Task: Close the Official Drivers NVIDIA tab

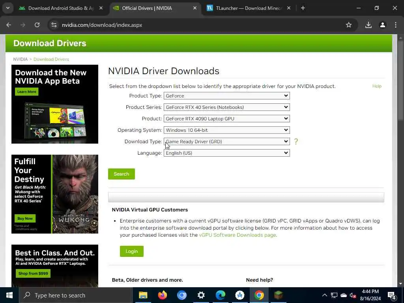Action: [195, 8]
